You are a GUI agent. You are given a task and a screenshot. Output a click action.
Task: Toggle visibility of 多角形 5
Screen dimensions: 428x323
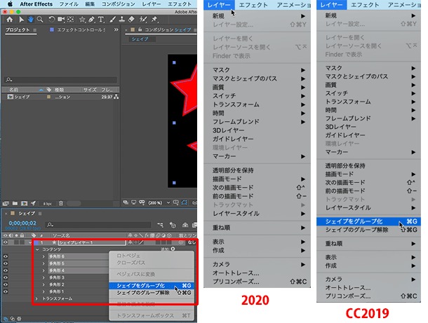[x=5, y=263]
